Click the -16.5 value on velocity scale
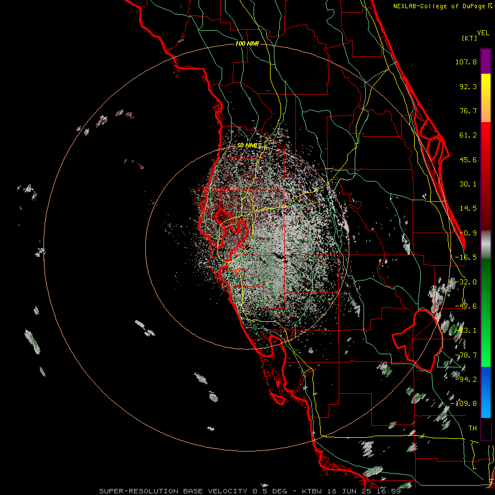The image size is (495, 495). [x=466, y=257]
